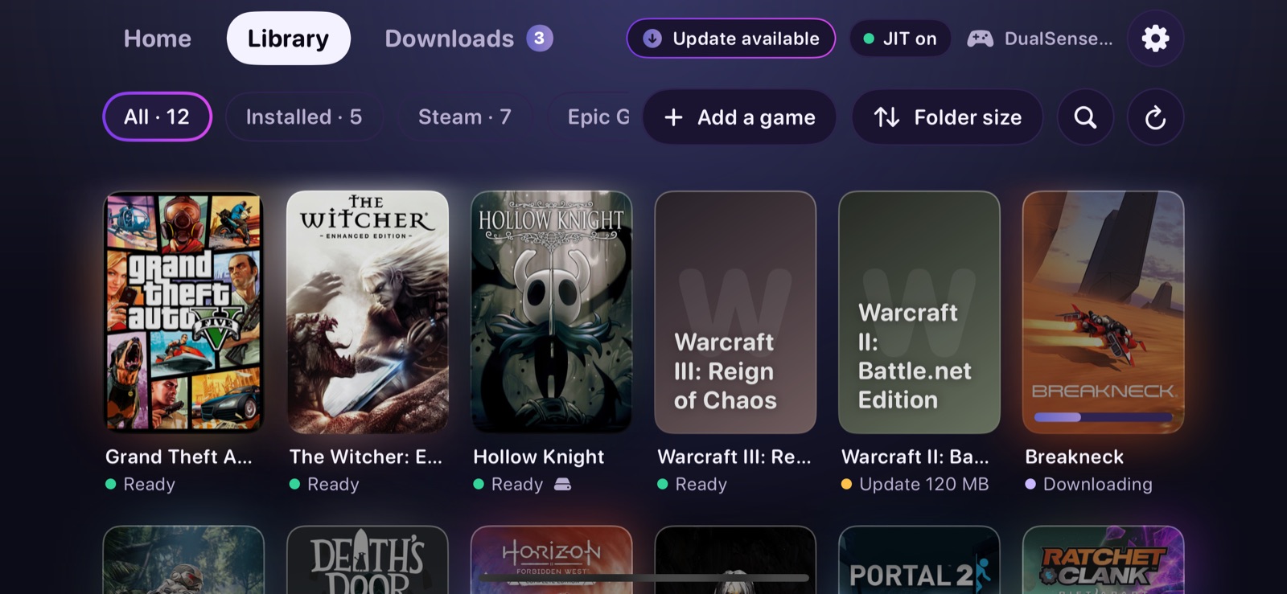Open the Folder size sort dropdown

(x=948, y=117)
